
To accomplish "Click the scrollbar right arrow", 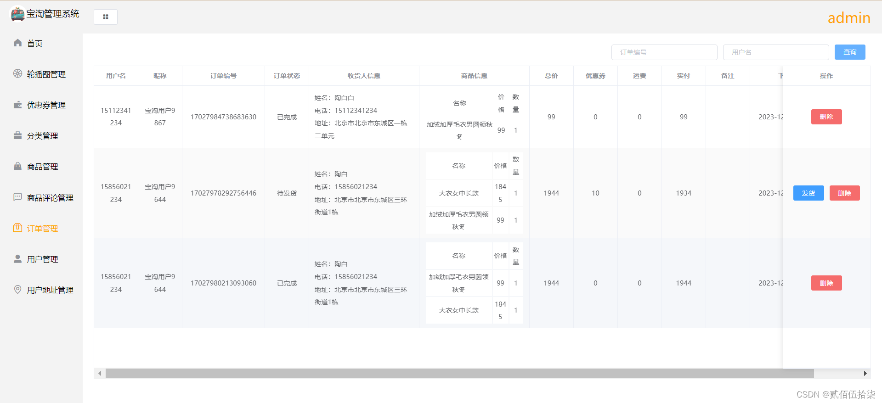I will [865, 374].
